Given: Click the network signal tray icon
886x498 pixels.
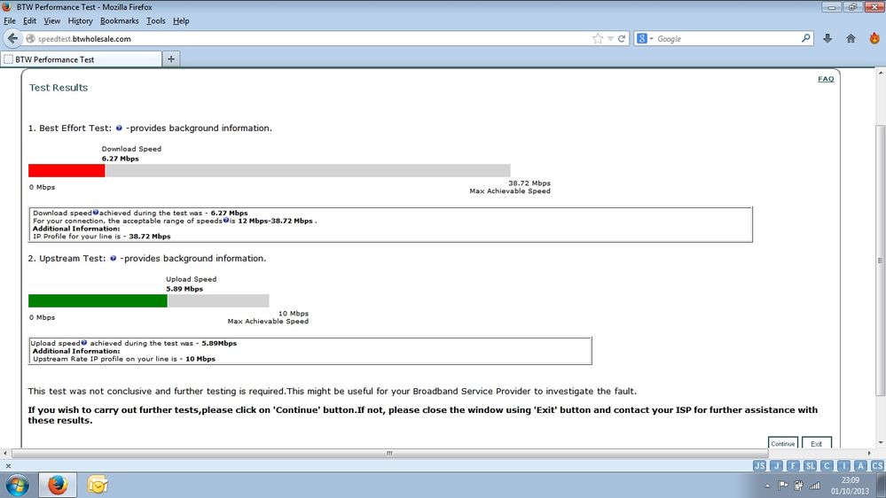Looking at the screenshot, I should pos(815,485).
